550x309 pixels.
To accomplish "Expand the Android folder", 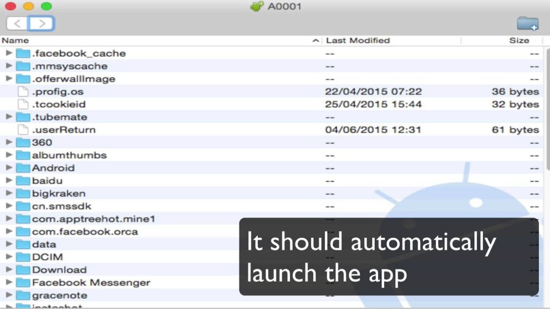I will pos(9,167).
